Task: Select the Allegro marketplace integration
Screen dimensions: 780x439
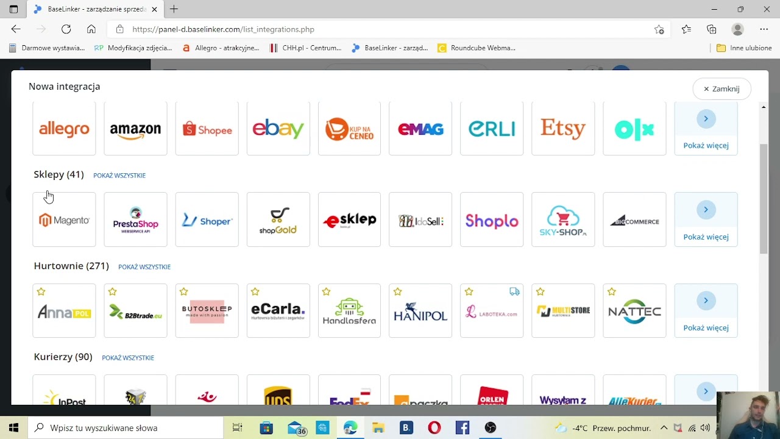Action: pos(64,129)
